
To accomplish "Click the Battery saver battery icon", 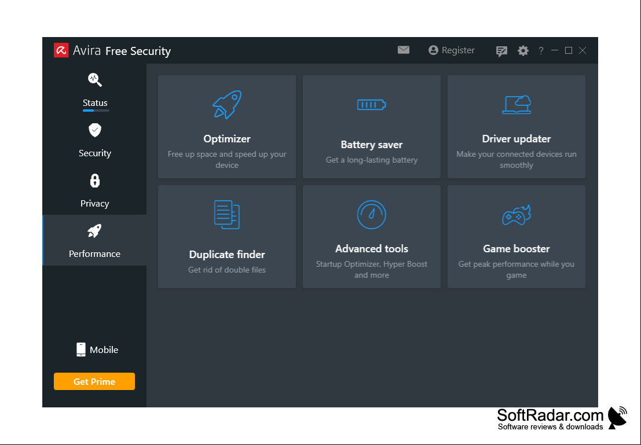I will [x=372, y=105].
